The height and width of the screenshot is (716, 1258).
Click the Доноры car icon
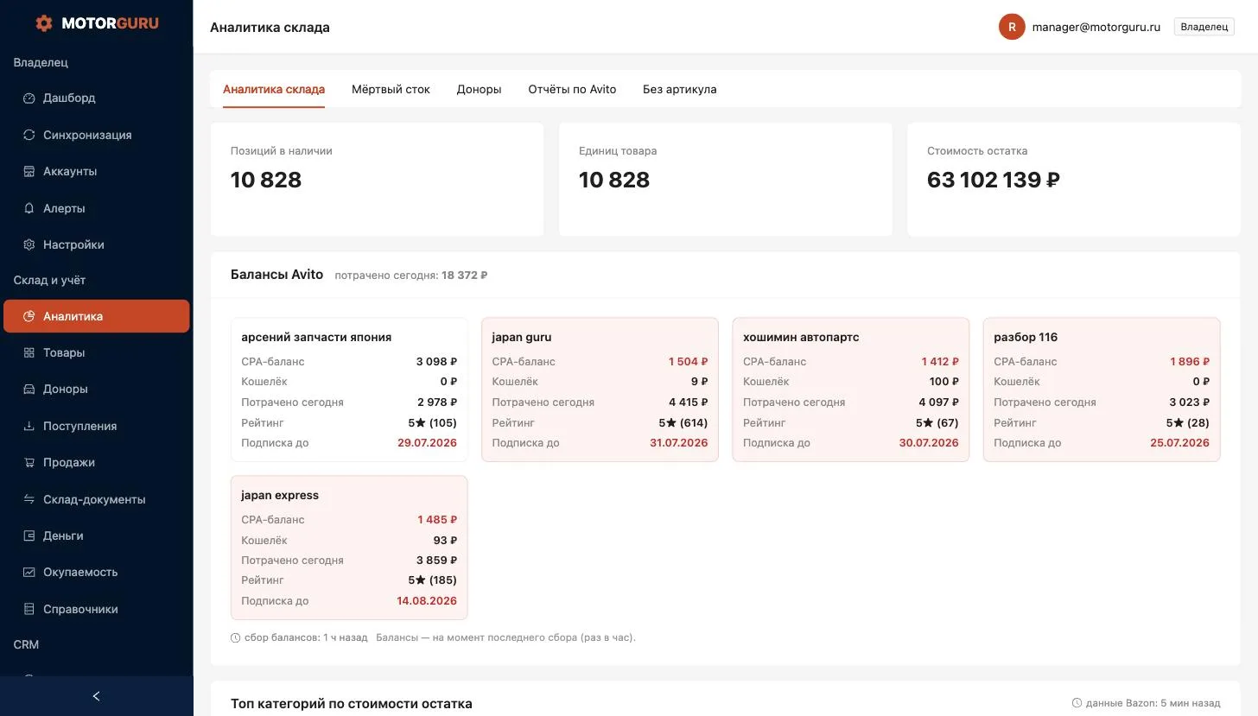29,389
